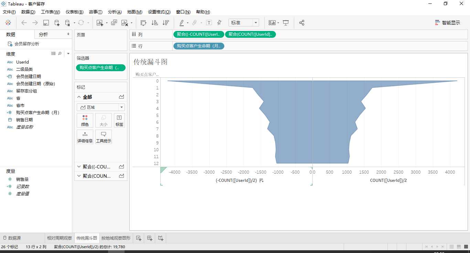Expand the 聚合((-COU... marks section
The image size is (470, 253).
coord(79,167)
